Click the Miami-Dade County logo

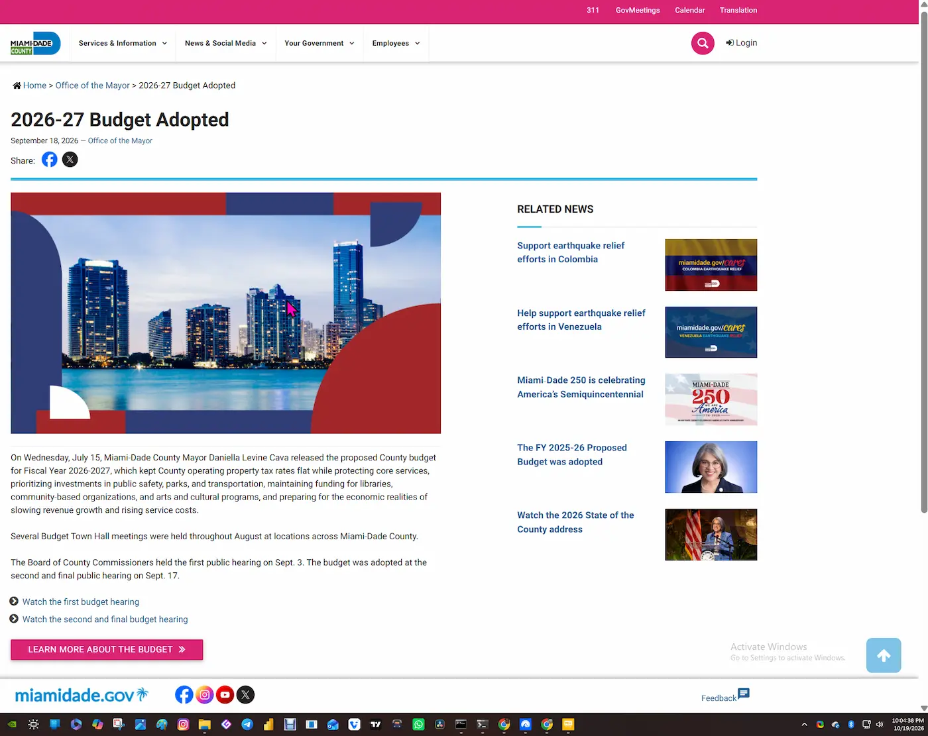click(x=35, y=43)
